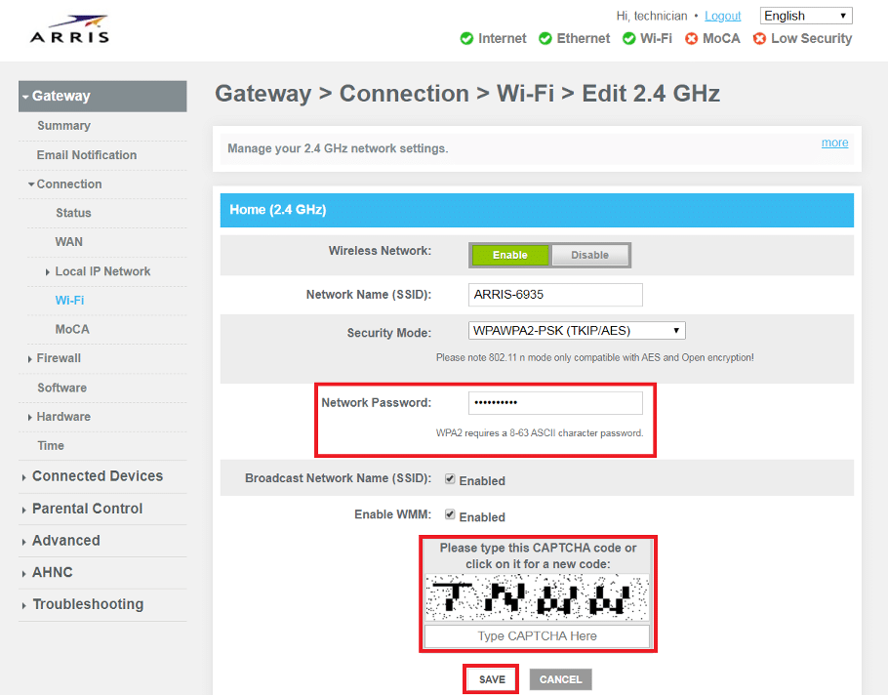This screenshot has height=695, width=888.
Task: Collapse the Gateway section
Action: tap(102, 96)
